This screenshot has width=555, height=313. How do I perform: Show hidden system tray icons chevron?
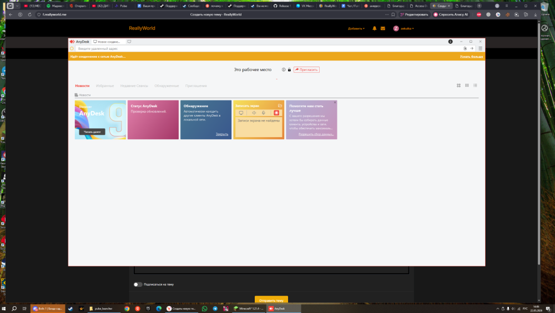click(x=498, y=309)
